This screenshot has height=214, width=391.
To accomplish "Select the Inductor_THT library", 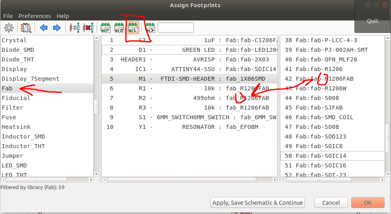I will [47, 146].
